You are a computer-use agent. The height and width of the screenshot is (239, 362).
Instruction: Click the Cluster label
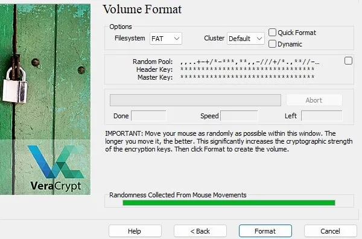click(214, 38)
